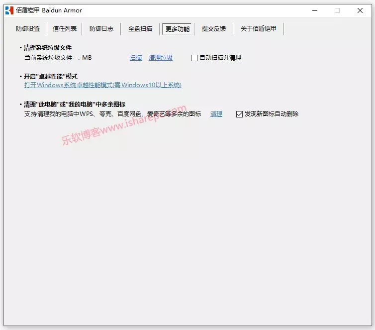Go to the 全盘扫描 tab

[x=140, y=29]
